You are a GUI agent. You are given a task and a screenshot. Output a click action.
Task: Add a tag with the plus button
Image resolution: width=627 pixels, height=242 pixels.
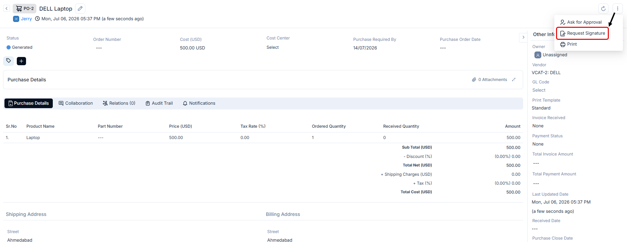pos(21,61)
